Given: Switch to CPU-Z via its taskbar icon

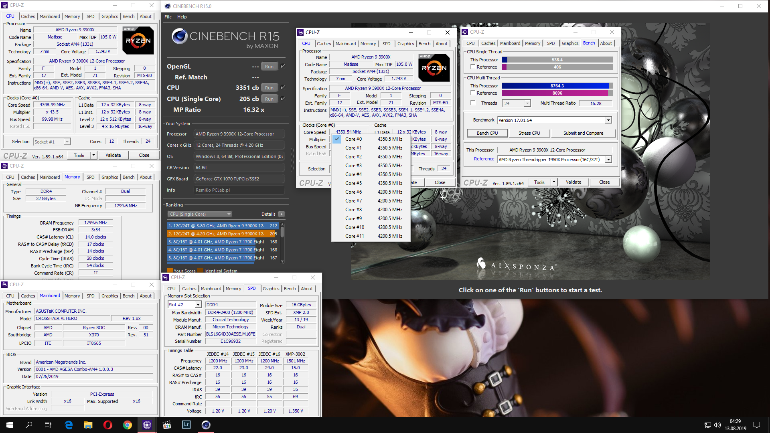Looking at the screenshot, I should point(147,425).
